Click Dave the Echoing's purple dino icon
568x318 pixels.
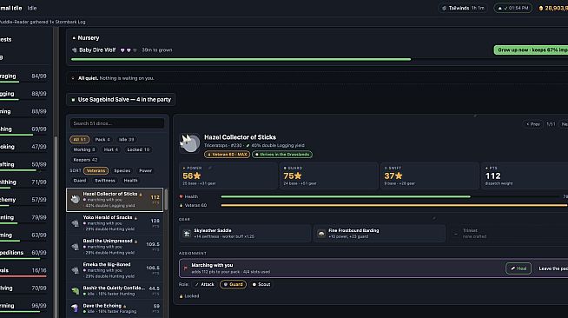point(76,308)
